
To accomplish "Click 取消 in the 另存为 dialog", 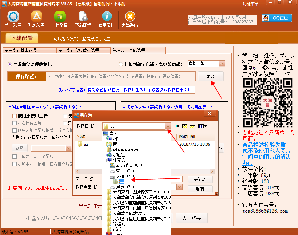I will [x=200, y=189].
